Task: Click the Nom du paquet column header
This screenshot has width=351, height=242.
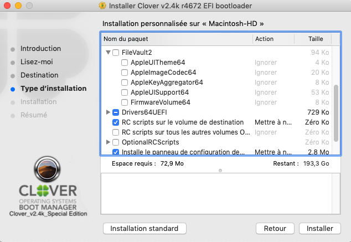Action: coord(177,39)
